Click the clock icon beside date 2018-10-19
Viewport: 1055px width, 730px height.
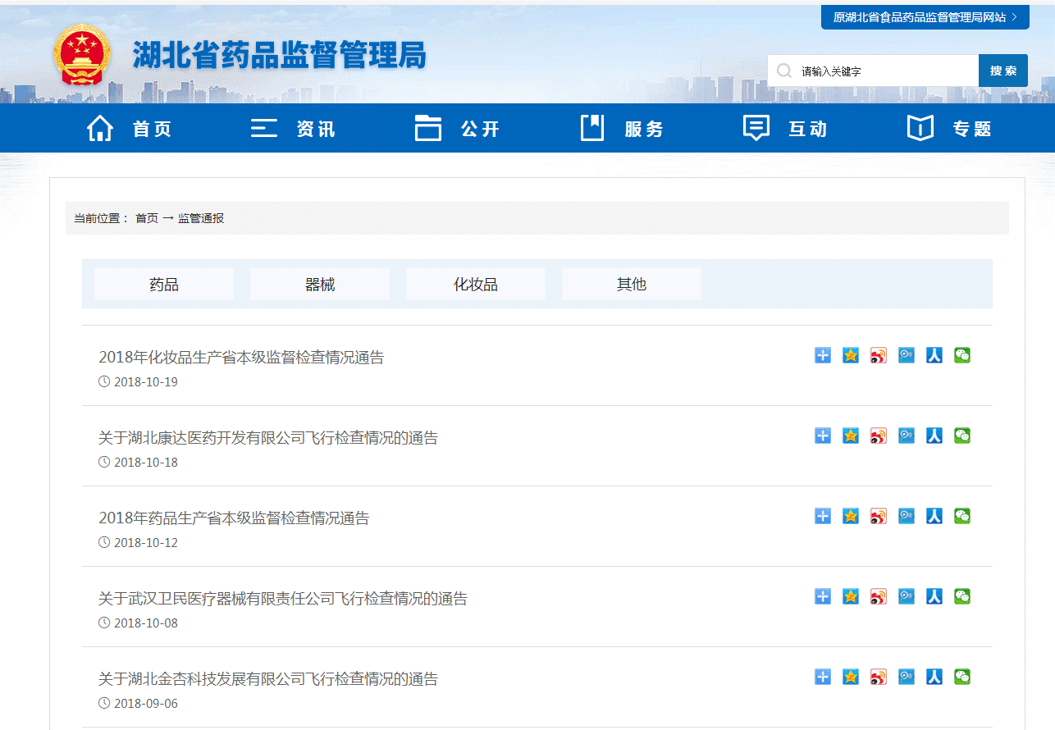pos(103,381)
